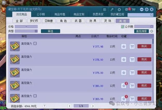Click 购买 for the ¥380.00 item
The width and height of the screenshot is (162, 110).
(144, 86)
